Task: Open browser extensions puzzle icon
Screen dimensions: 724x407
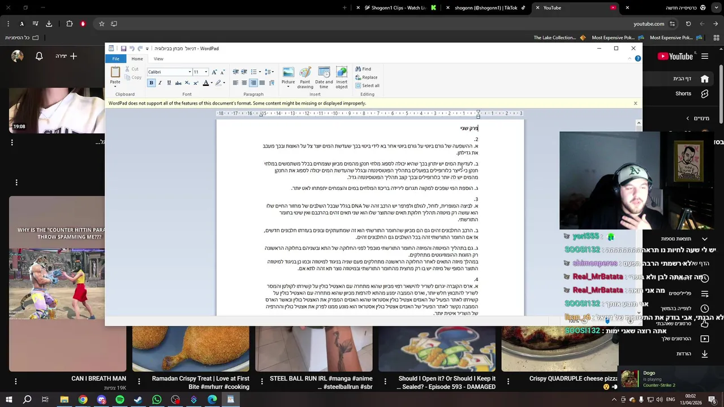Action: [x=70, y=24]
